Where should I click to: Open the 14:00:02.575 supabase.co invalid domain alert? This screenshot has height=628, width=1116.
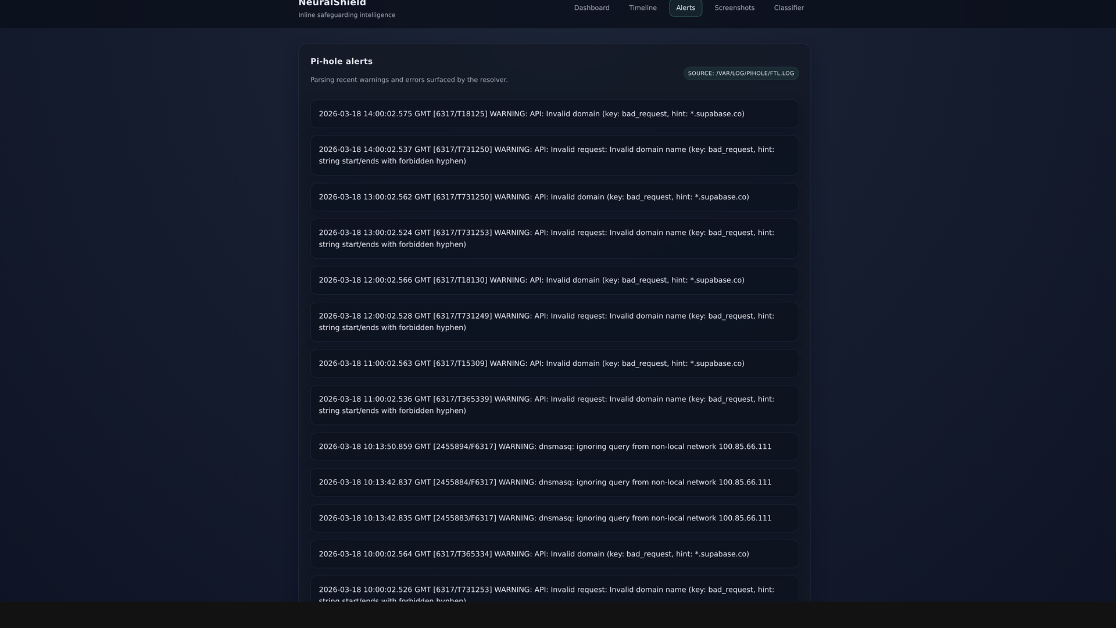click(554, 114)
